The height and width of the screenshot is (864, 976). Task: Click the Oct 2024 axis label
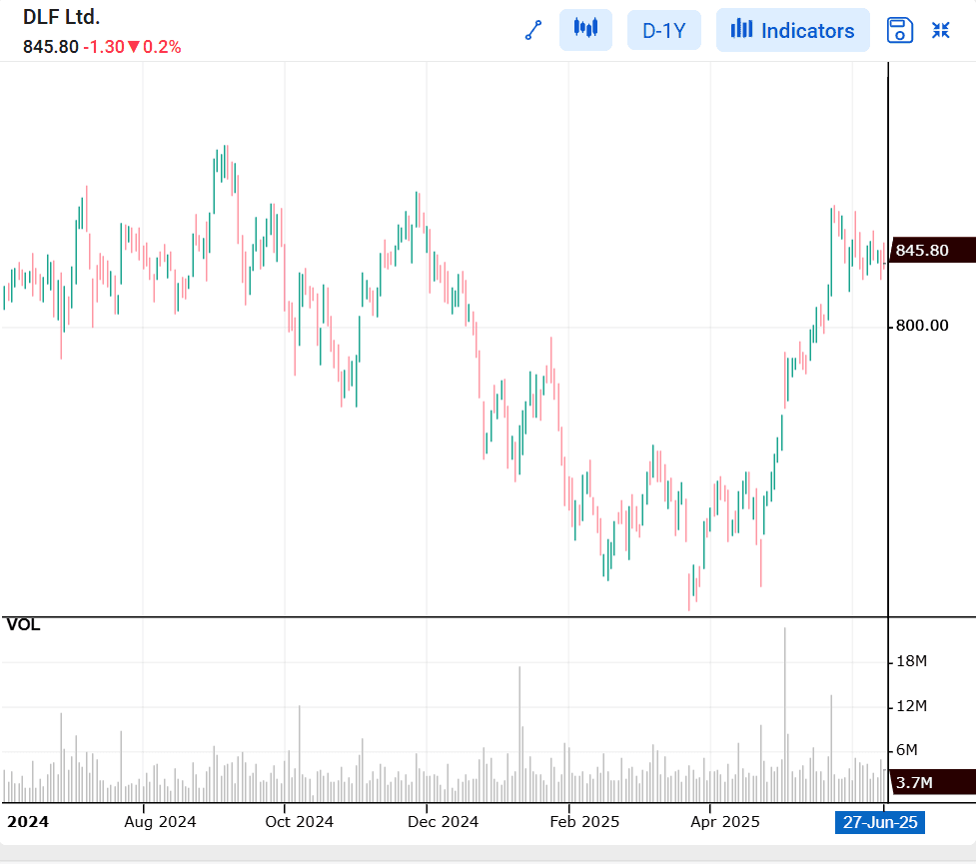pos(300,822)
